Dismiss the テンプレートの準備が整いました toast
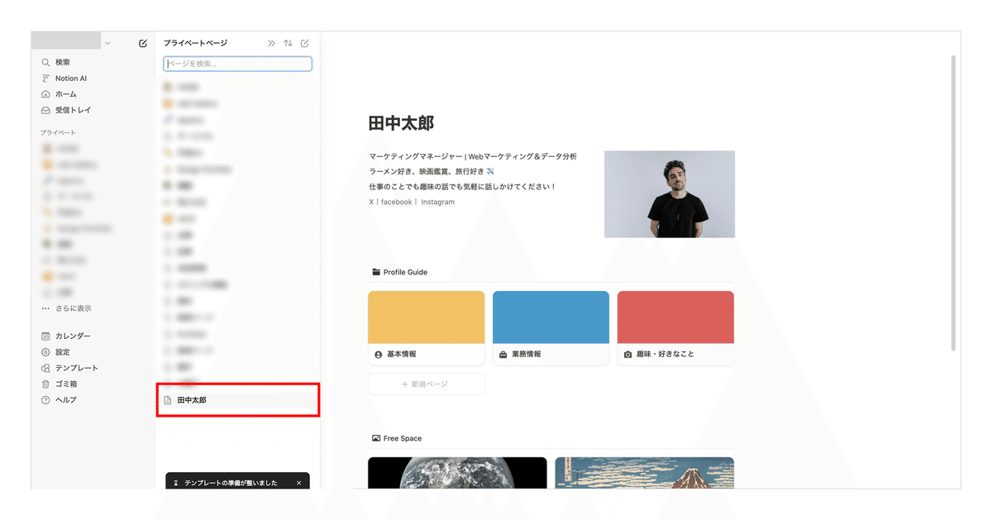This screenshot has width=992, height=520. 298,483
